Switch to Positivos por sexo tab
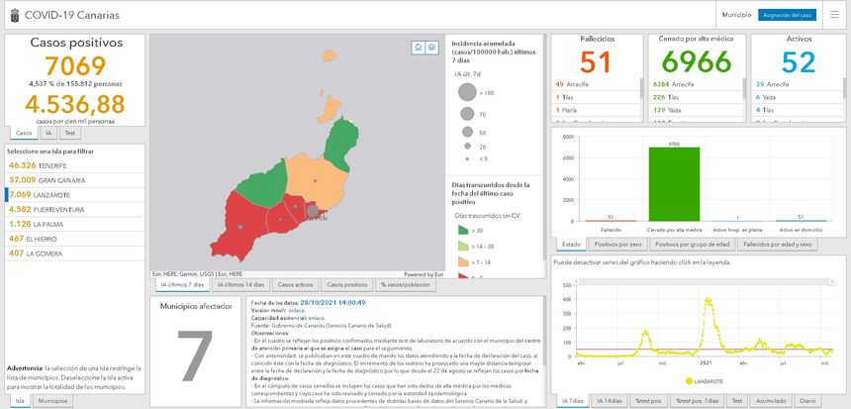Viewport: 851px width, 409px height. point(617,244)
